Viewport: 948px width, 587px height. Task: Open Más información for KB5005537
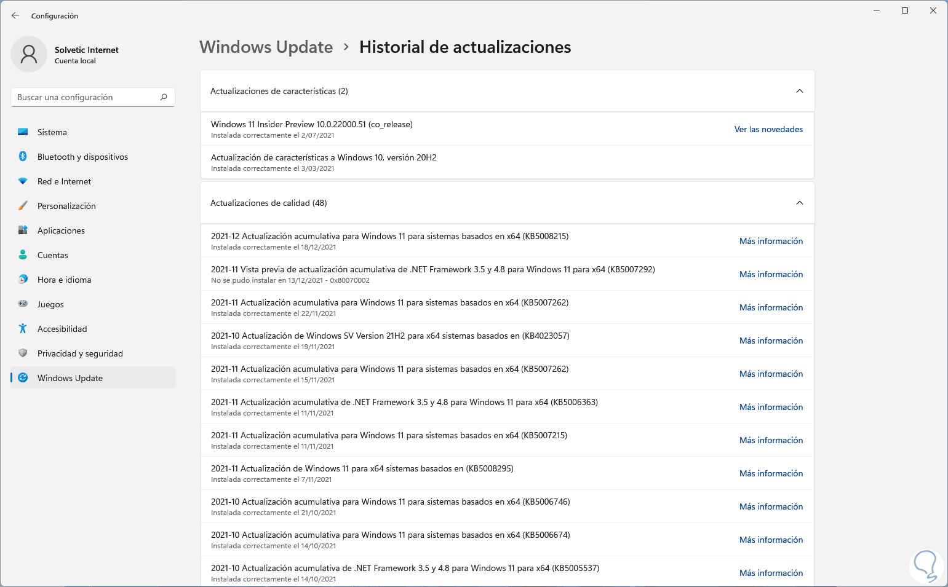[x=771, y=573]
